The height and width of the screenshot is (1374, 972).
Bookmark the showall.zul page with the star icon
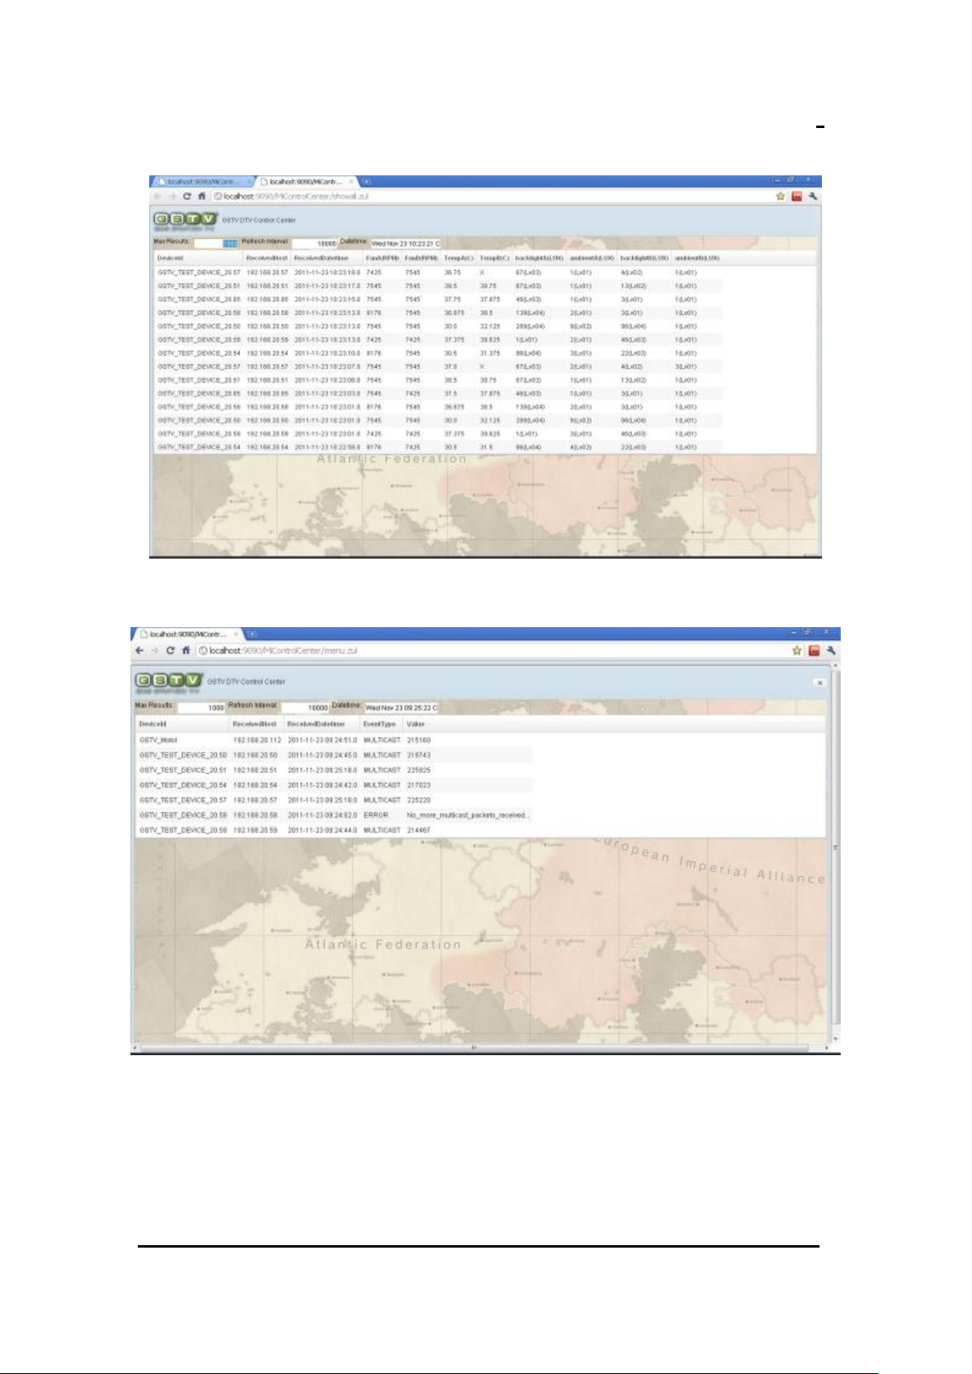click(780, 197)
